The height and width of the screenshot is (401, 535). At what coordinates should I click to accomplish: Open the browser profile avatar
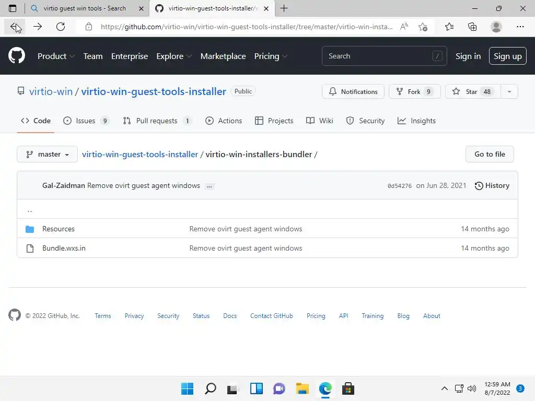(x=496, y=27)
